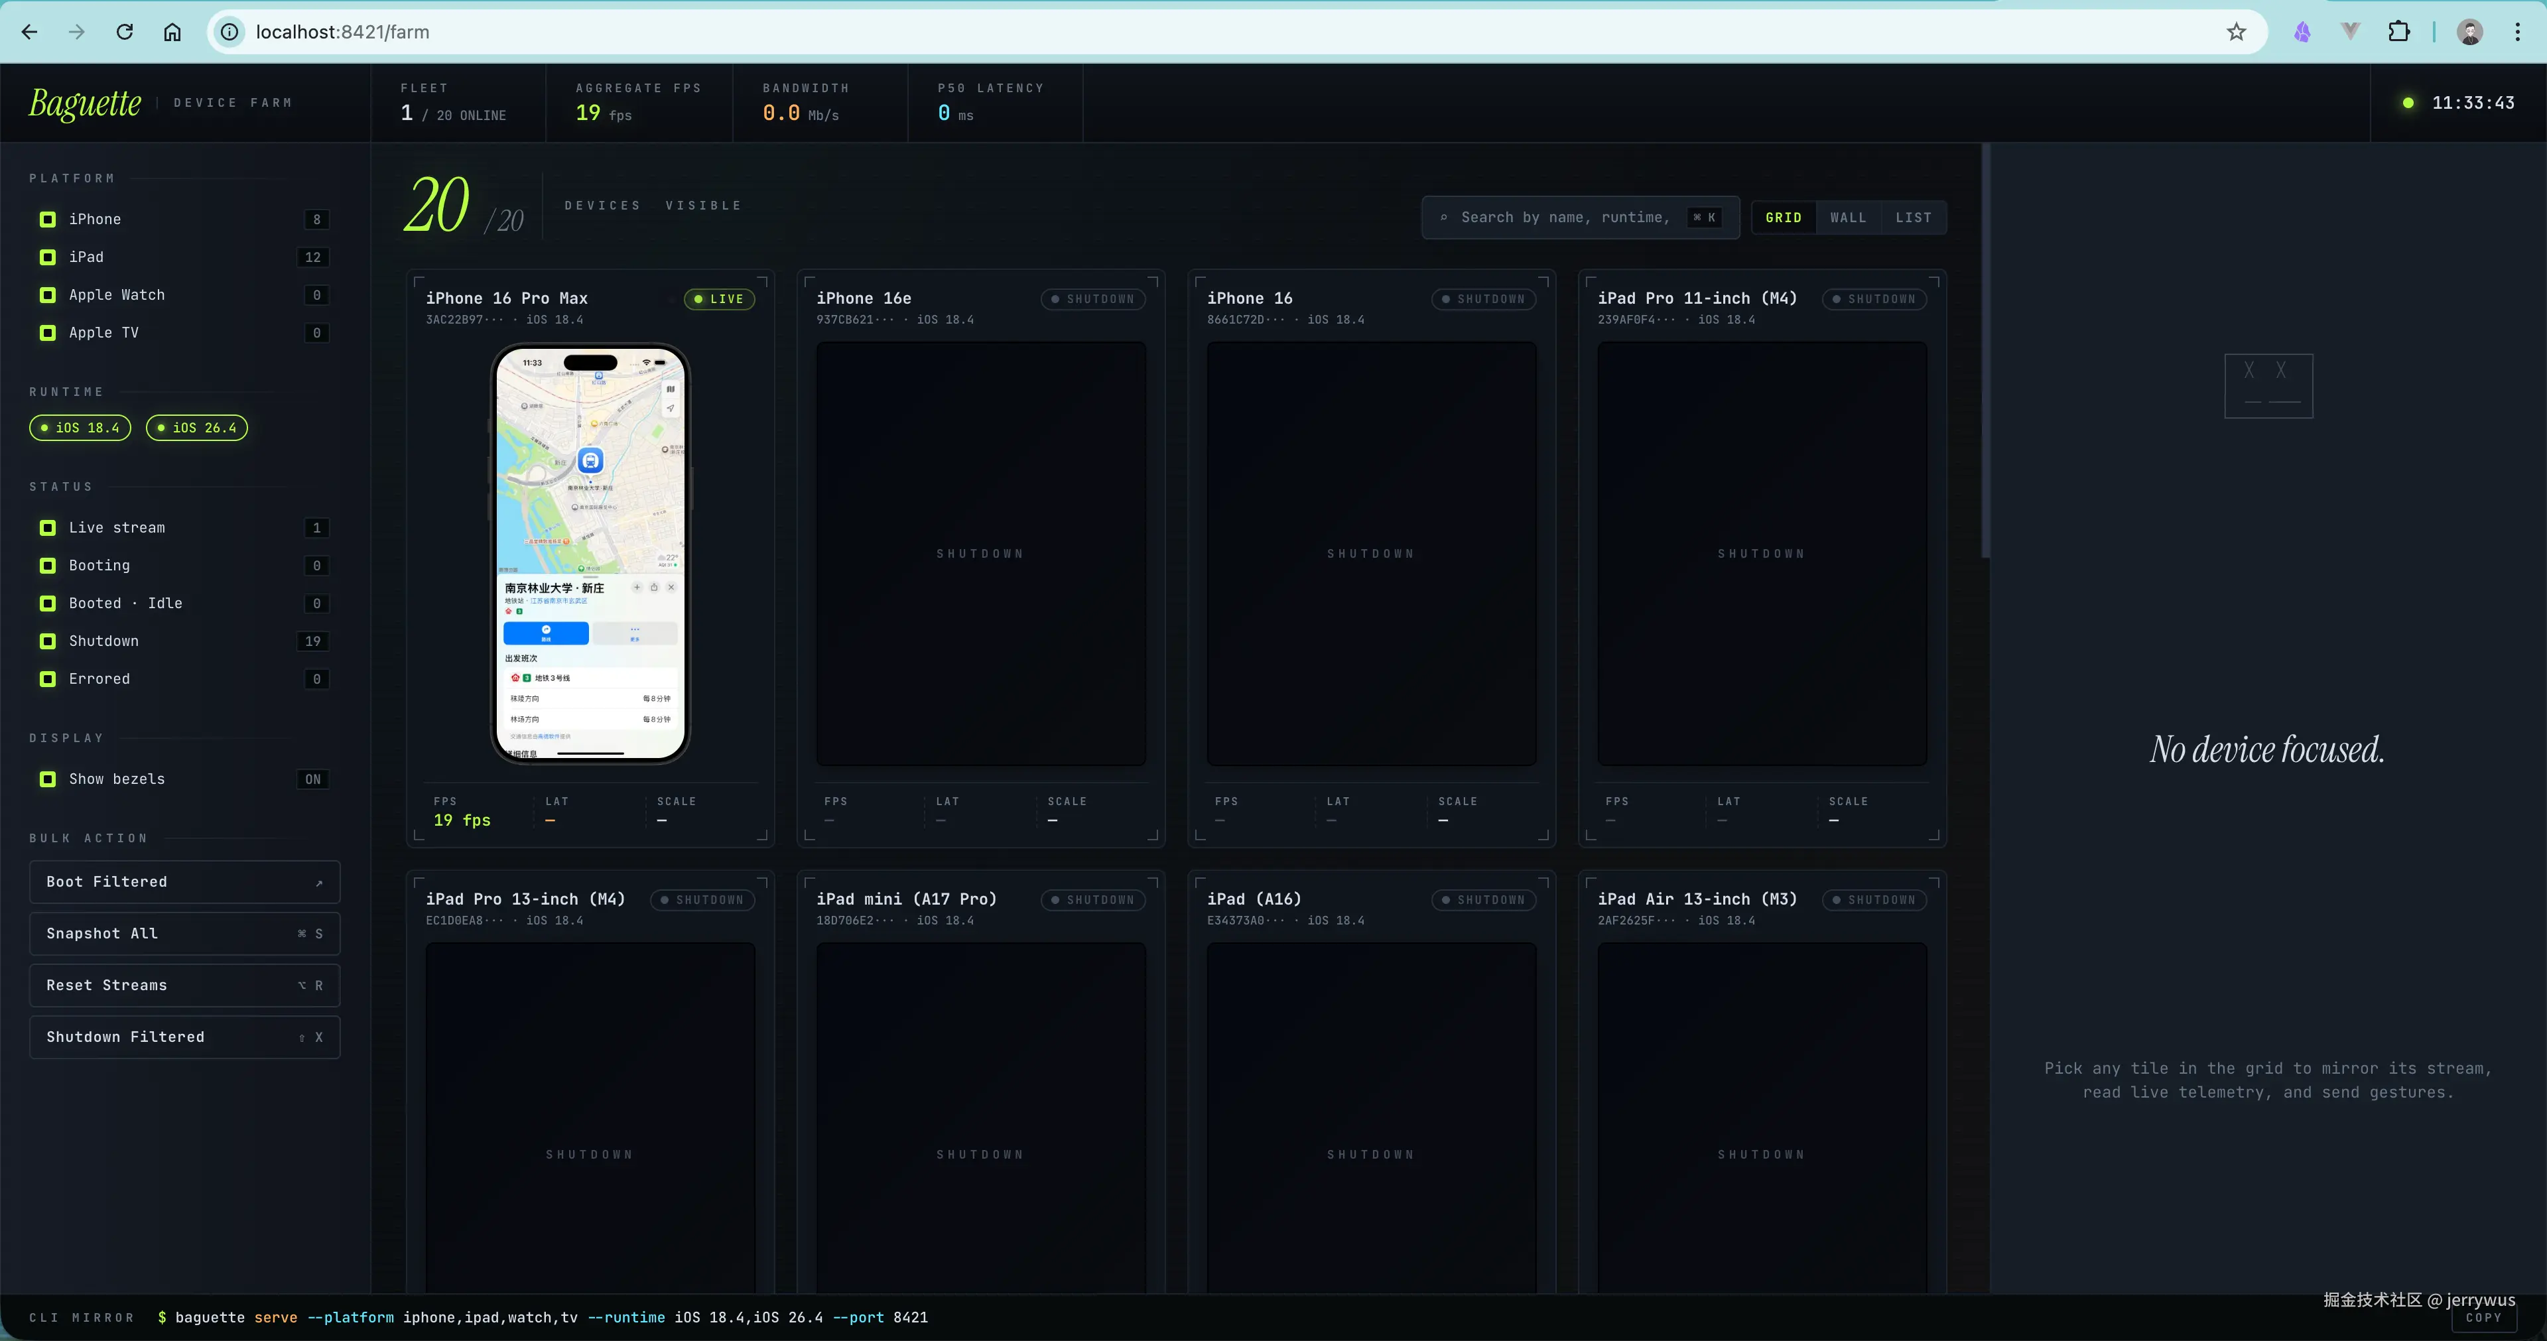
Task: Click the empty device placeholder icon
Action: pos(2268,386)
